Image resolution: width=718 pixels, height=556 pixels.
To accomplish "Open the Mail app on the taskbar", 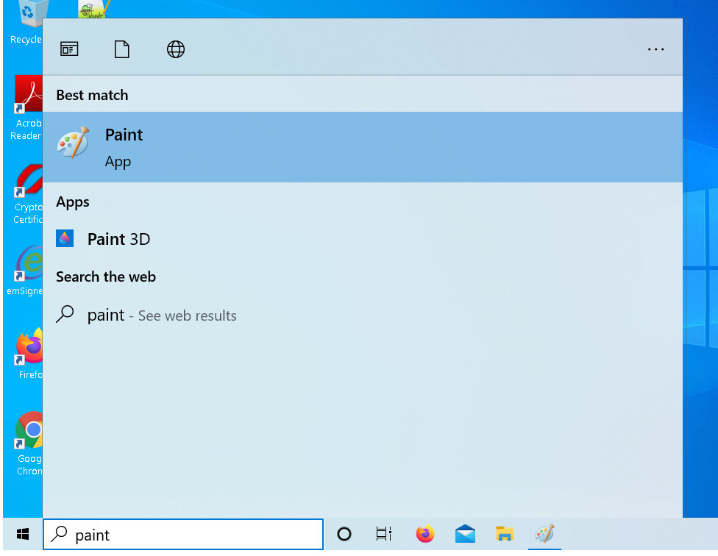I will (x=465, y=535).
